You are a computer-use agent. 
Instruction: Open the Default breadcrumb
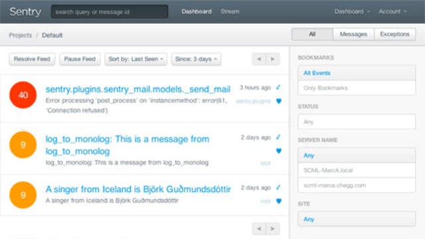click(52, 35)
